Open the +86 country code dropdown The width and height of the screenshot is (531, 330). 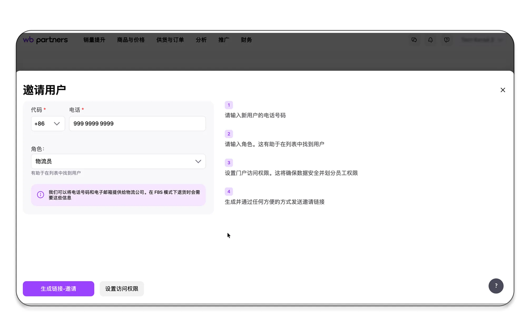pyautogui.click(x=48, y=123)
